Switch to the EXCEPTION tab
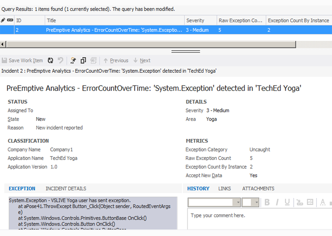Viewport: 332px width, 236px height. click(x=22, y=188)
